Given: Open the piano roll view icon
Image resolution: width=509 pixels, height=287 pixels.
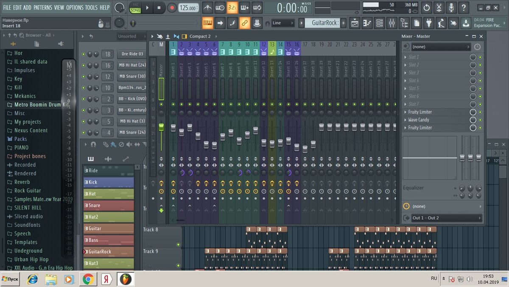Looking at the screenshot, I should (368, 23).
